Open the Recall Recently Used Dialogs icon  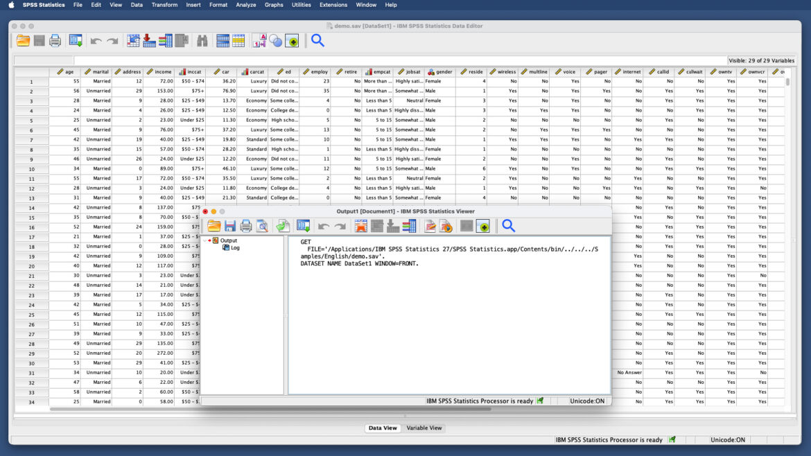click(x=74, y=40)
